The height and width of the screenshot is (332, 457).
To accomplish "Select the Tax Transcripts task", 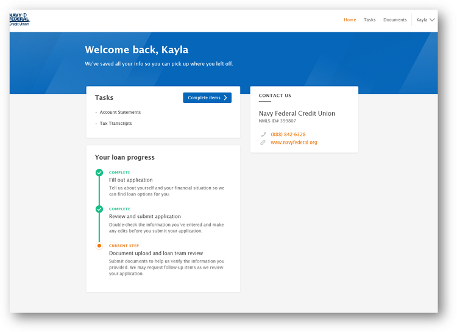I will 116,123.
